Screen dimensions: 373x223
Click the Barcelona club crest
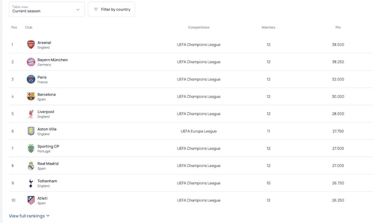31,97
